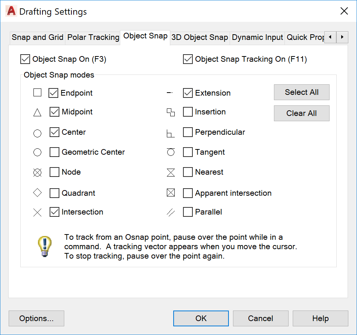Show previous tabs with left arrow

(x=330, y=37)
